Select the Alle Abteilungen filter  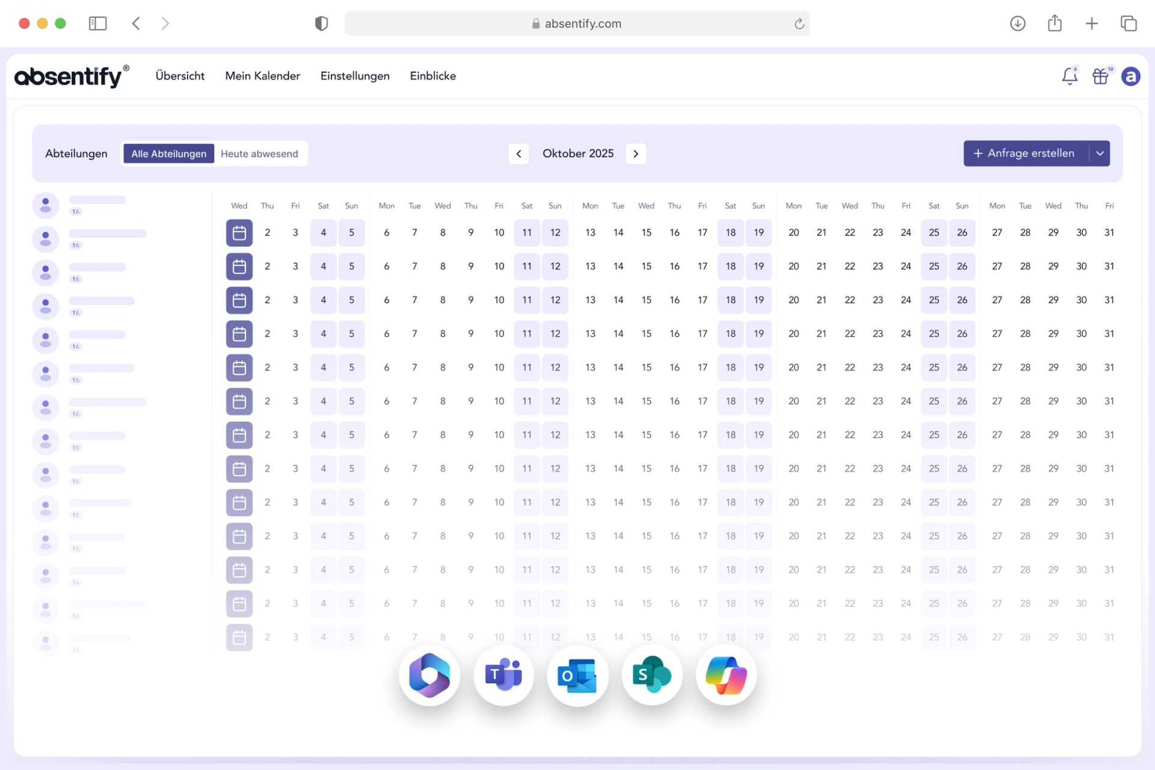click(168, 154)
